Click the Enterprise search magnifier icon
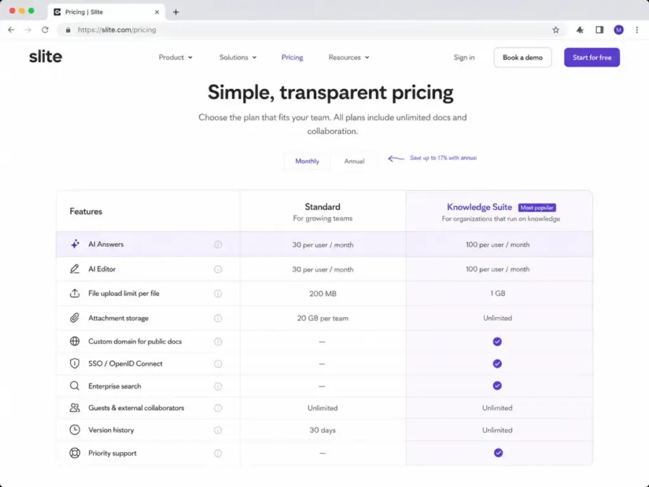This screenshot has width=649, height=487. click(x=75, y=386)
